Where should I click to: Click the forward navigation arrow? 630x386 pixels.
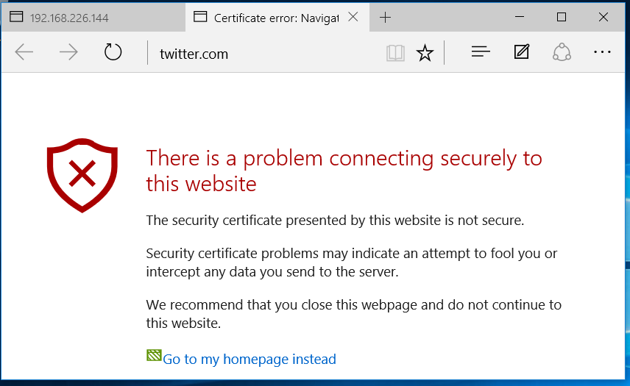(x=68, y=52)
